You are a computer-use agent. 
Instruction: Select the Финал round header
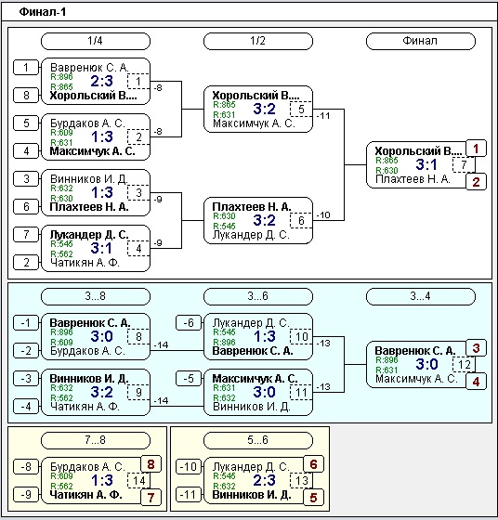coord(421,41)
